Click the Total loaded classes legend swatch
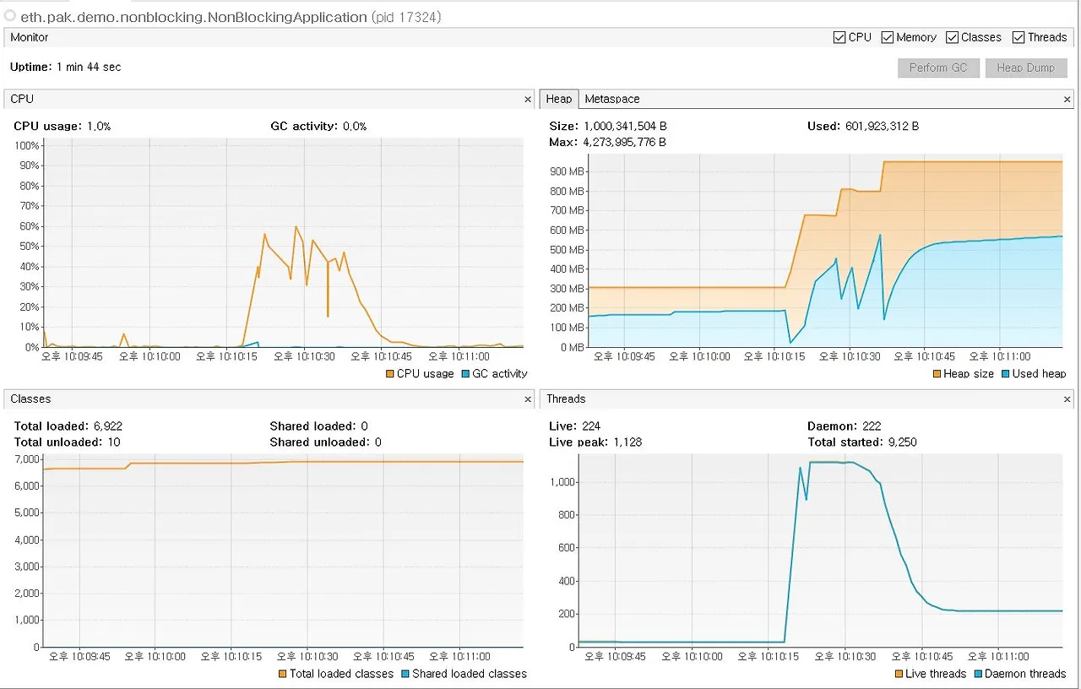Image resolution: width=1081 pixels, height=689 pixels. click(283, 674)
